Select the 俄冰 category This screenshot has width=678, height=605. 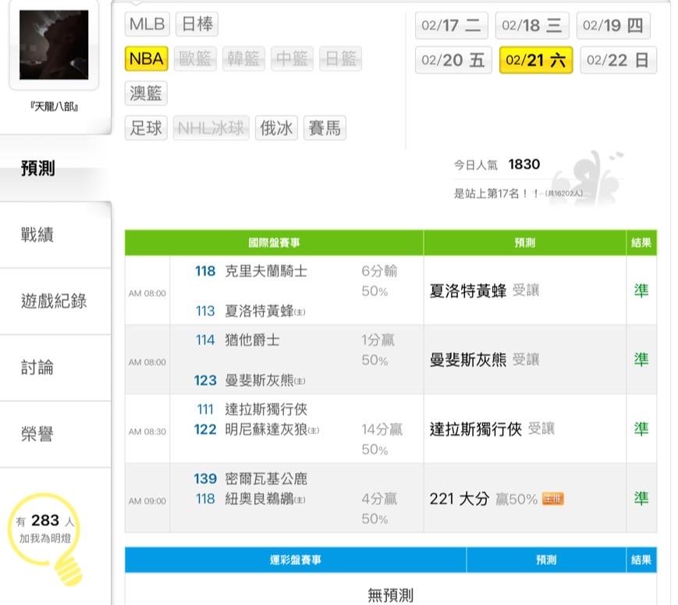276,128
